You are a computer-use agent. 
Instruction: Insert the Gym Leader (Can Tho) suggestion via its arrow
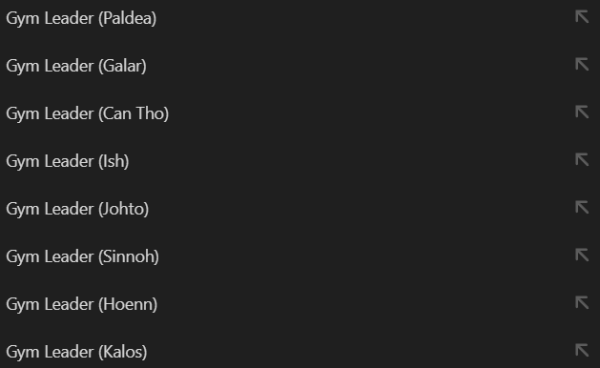pyautogui.click(x=582, y=112)
